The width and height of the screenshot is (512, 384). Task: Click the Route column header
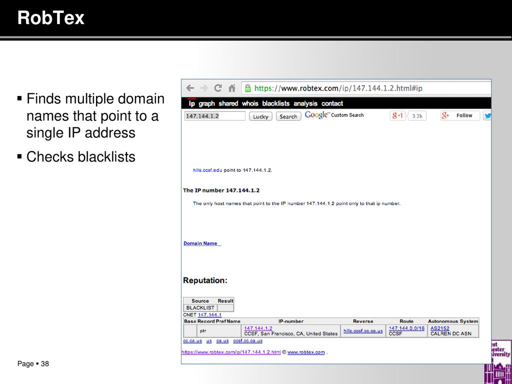(406, 321)
